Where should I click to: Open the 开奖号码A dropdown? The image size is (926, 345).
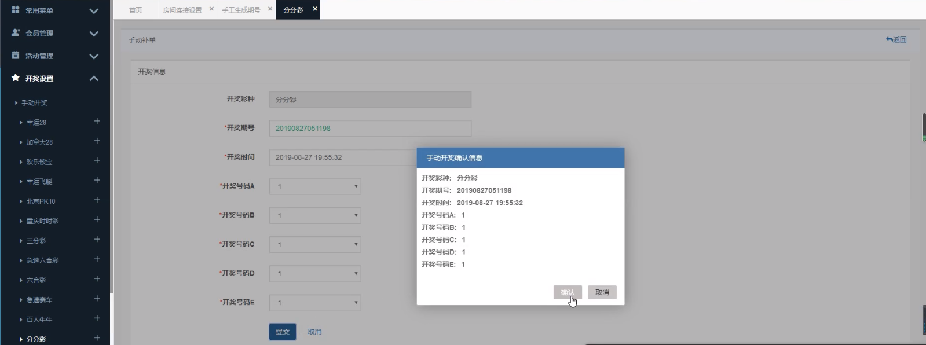pyautogui.click(x=315, y=186)
